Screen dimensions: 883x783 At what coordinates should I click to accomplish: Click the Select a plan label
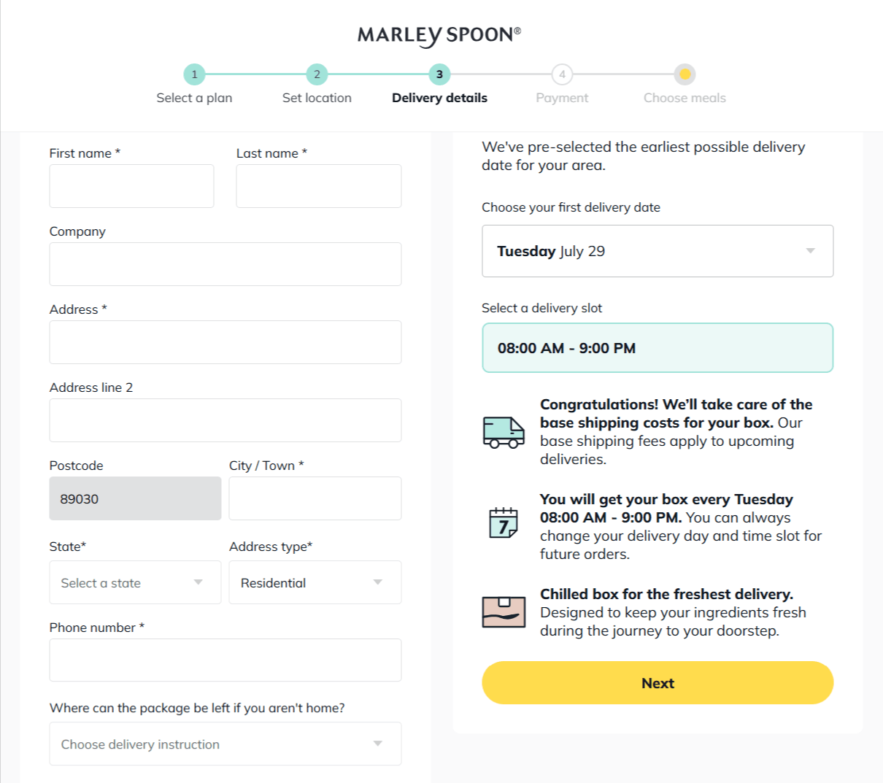194,97
